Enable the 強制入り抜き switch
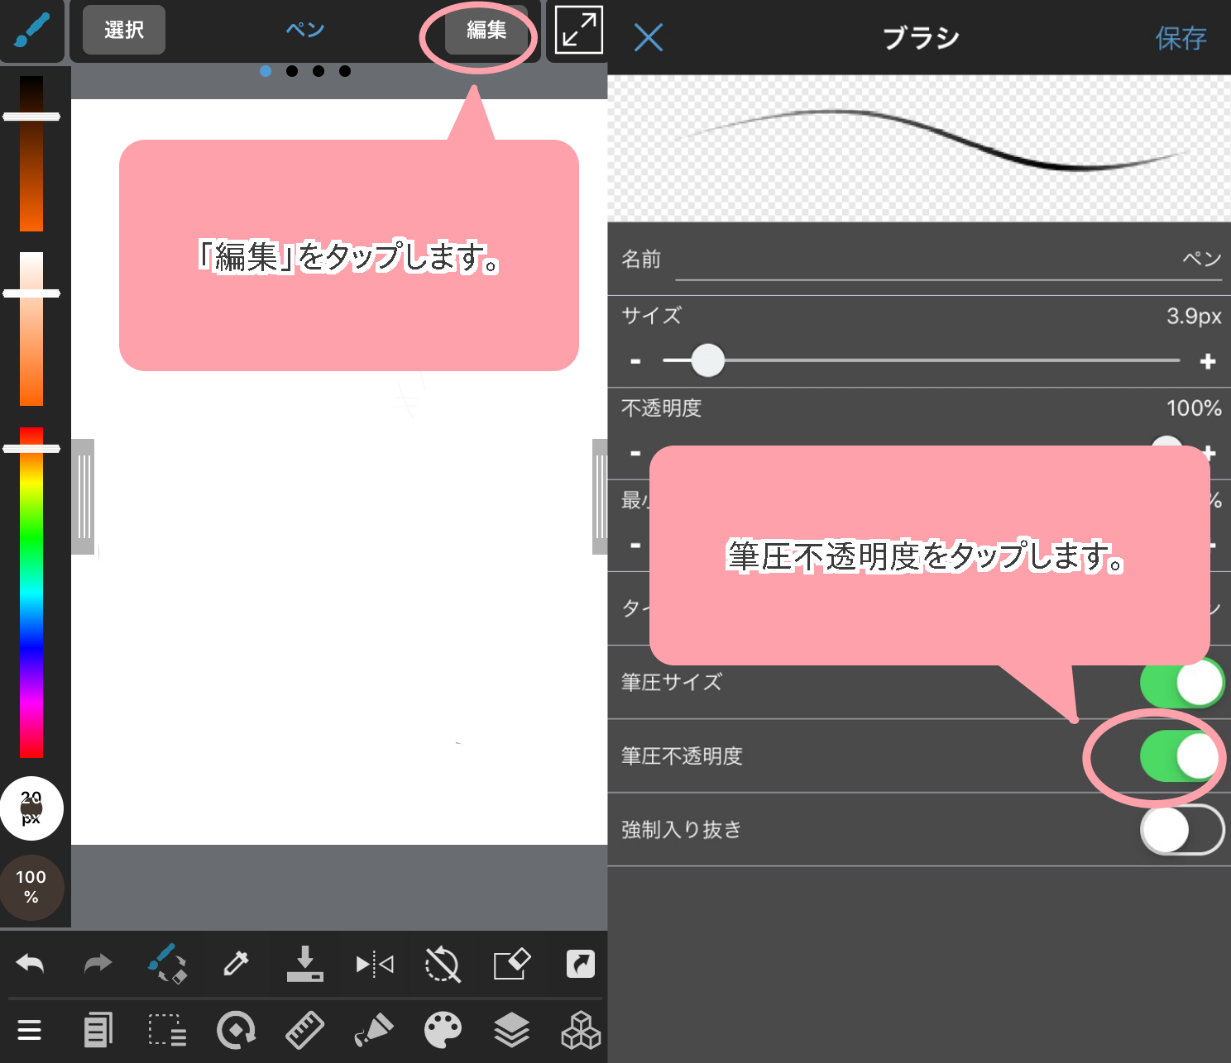This screenshot has height=1063, width=1231. coord(1181,830)
